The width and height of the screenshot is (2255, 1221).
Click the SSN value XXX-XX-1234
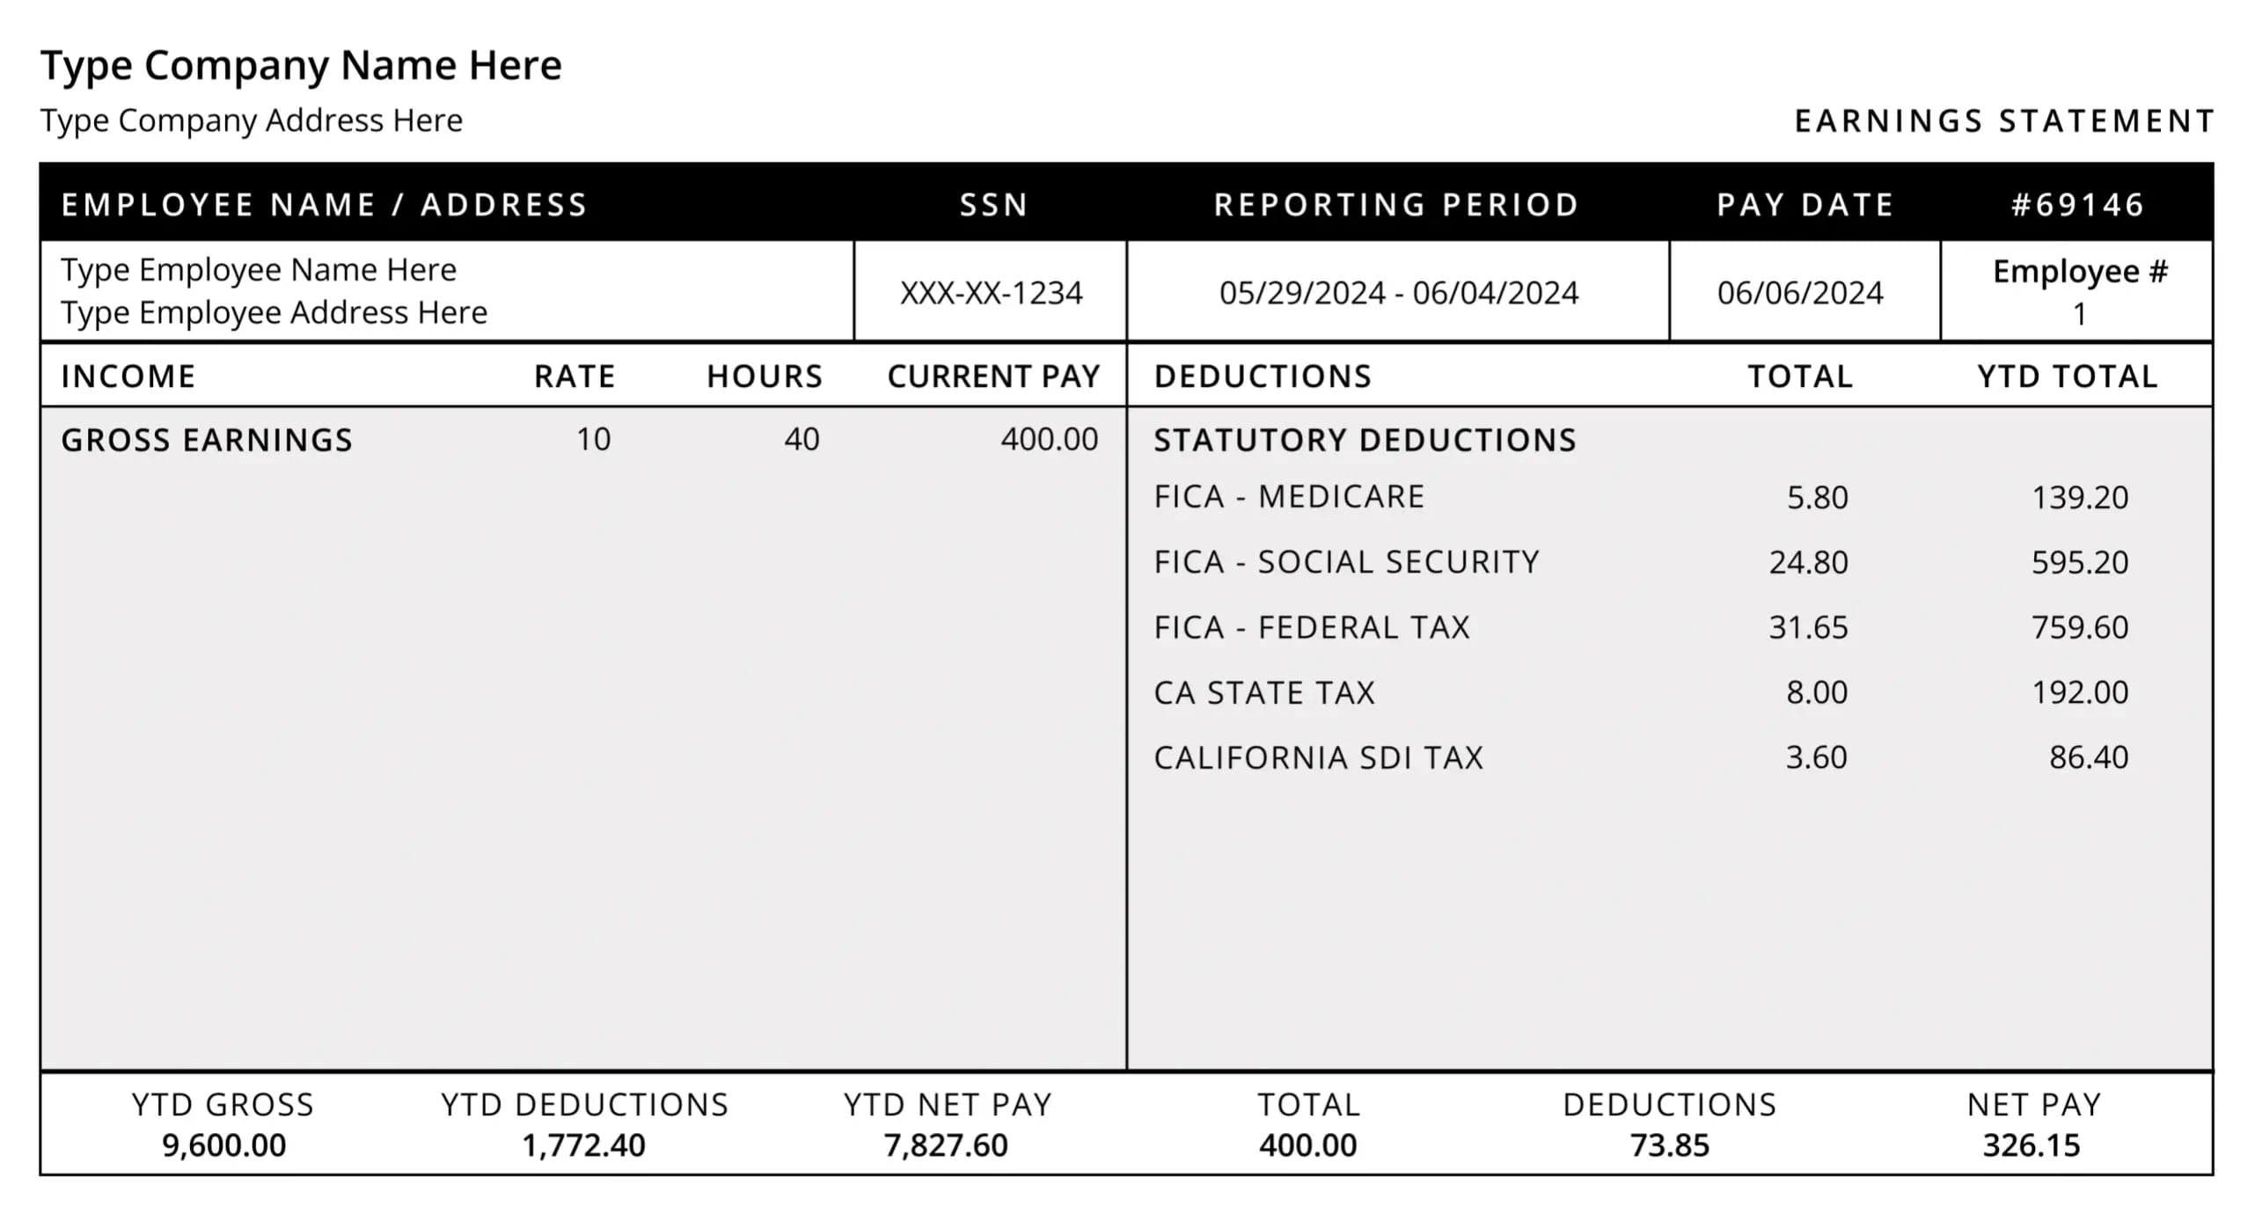click(991, 293)
